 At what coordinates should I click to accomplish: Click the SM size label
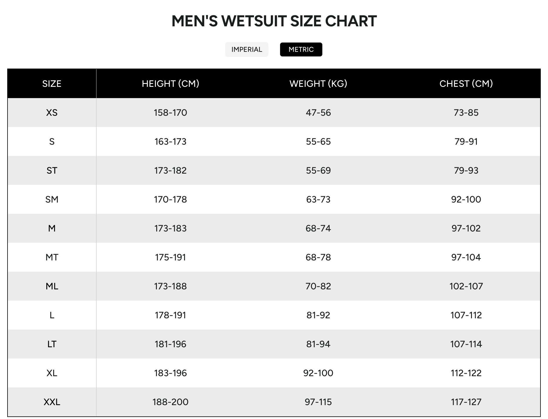(x=52, y=199)
